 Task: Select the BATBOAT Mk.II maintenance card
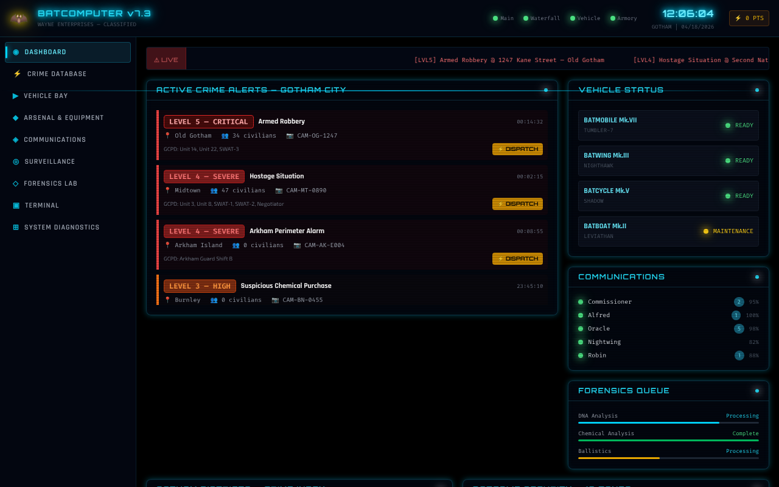pyautogui.click(x=668, y=231)
